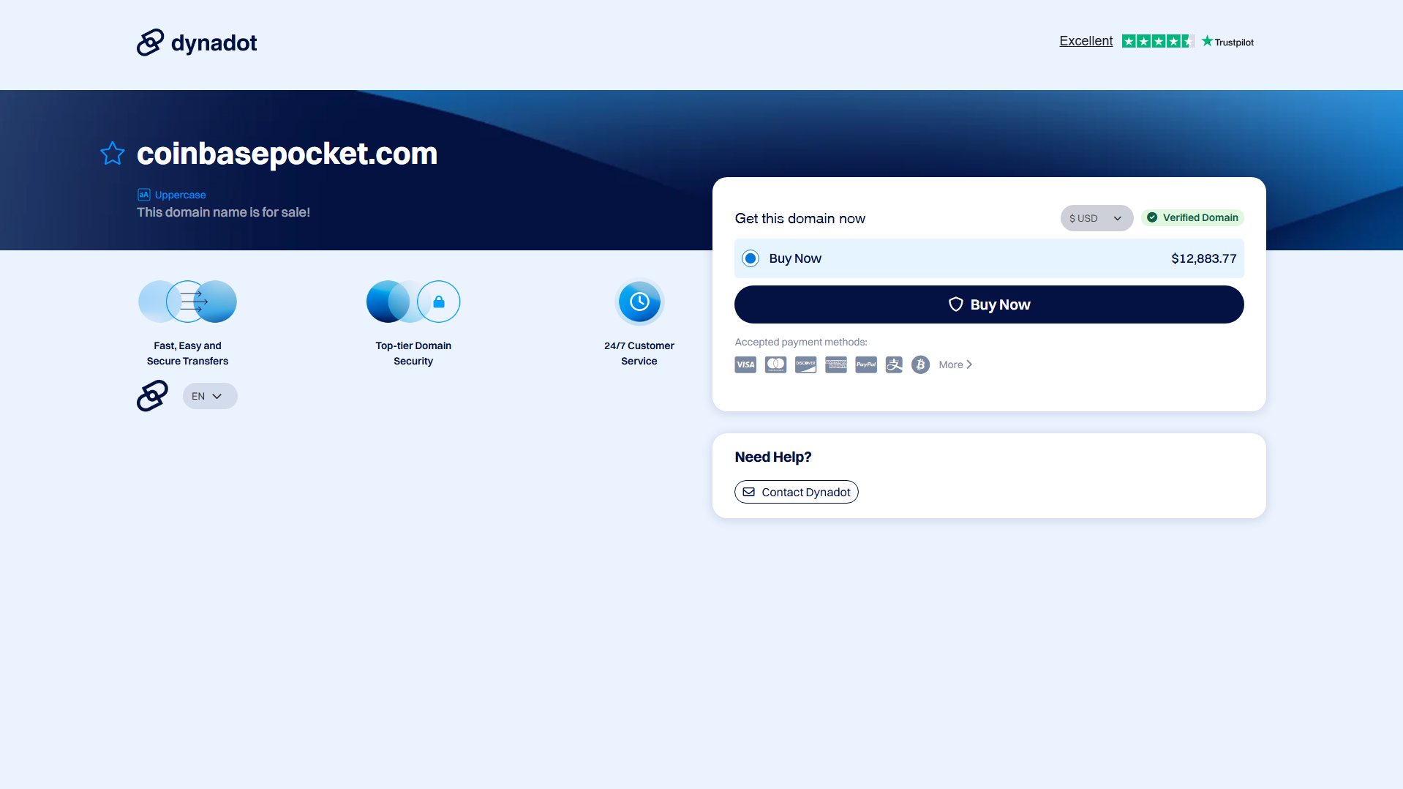This screenshot has height=789, width=1403.
Task: Click the 'Top-tier Domain Security' caption
Action: (413, 354)
